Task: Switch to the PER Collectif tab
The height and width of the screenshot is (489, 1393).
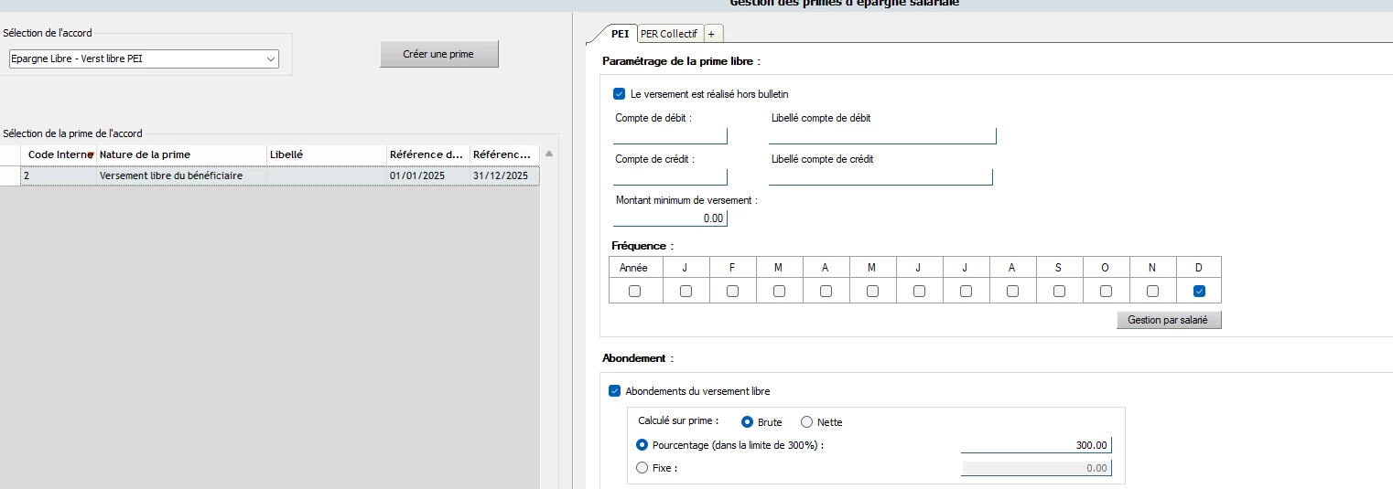Action: click(x=669, y=34)
